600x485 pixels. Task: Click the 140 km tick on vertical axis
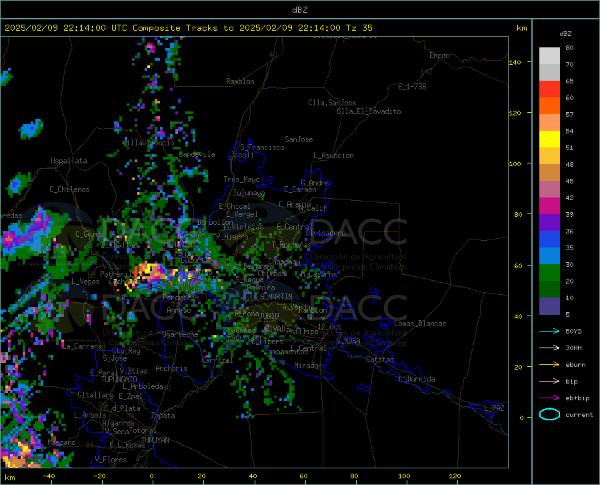point(515,62)
